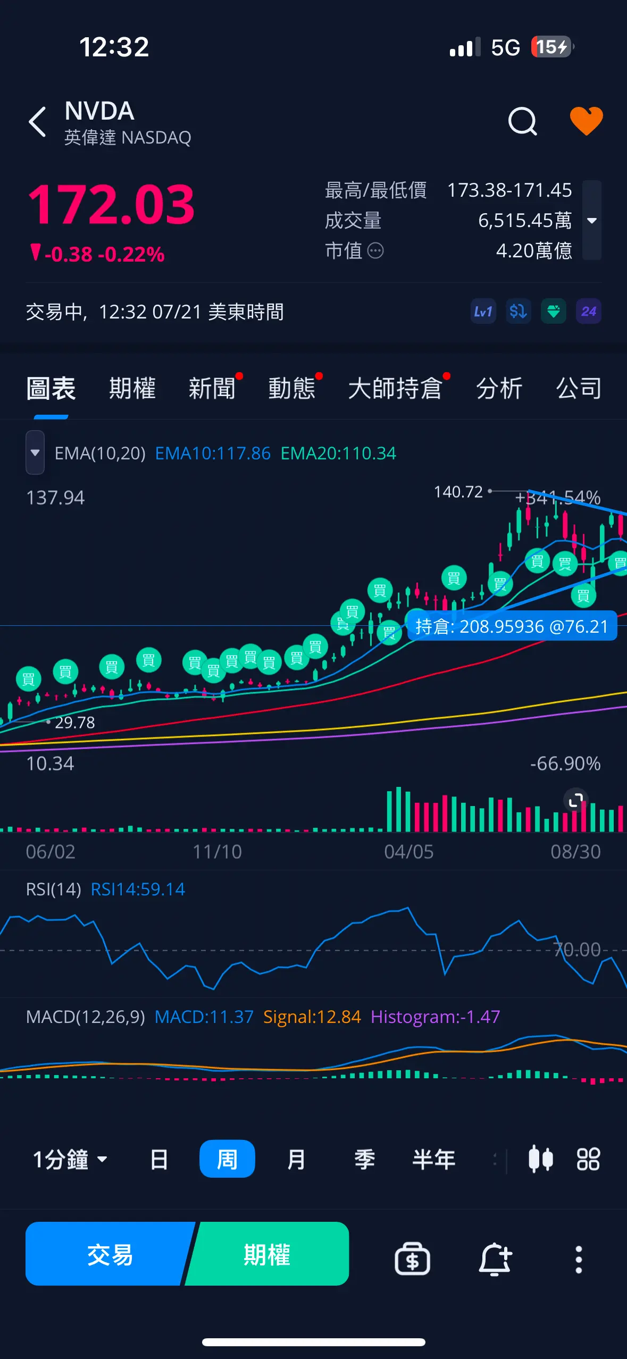This screenshot has height=1359, width=627.
Task: Select the 日 daily timeframe
Action: [x=159, y=1160]
